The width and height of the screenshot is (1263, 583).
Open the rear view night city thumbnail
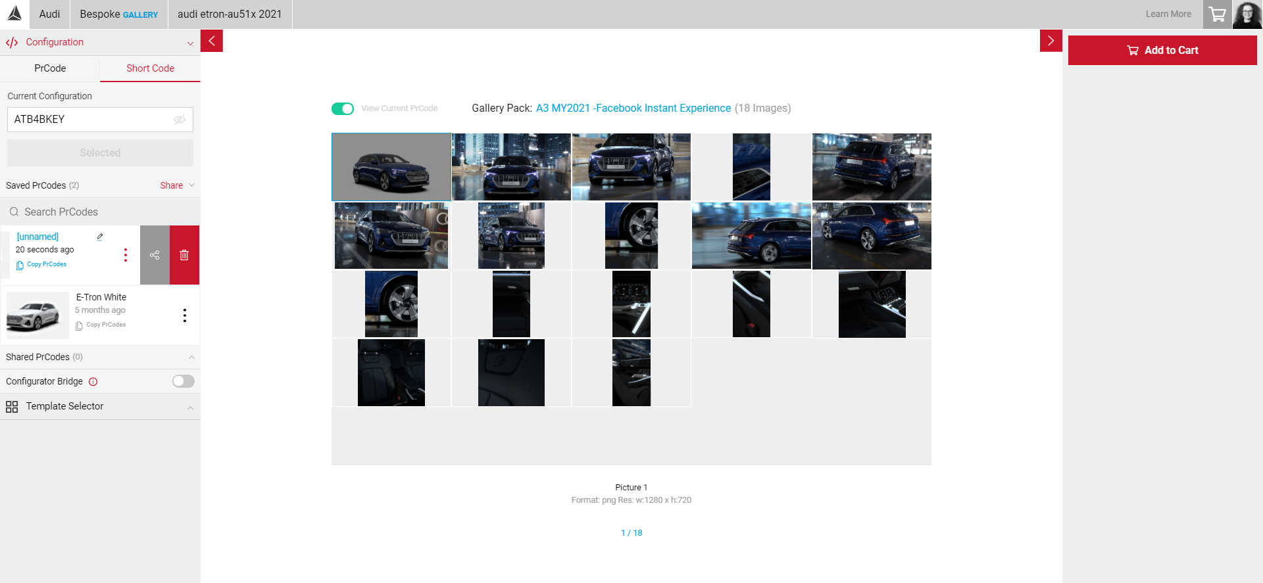(x=872, y=167)
